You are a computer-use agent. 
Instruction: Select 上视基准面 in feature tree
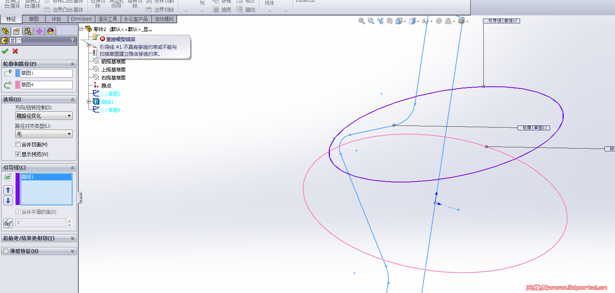113,69
